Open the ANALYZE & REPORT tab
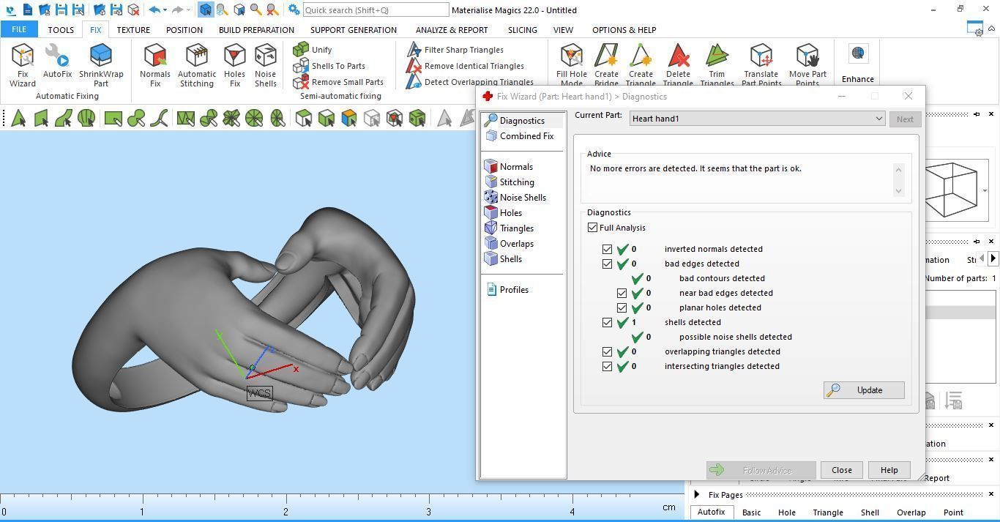This screenshot has height=522, width=1000. coord(452,30)
